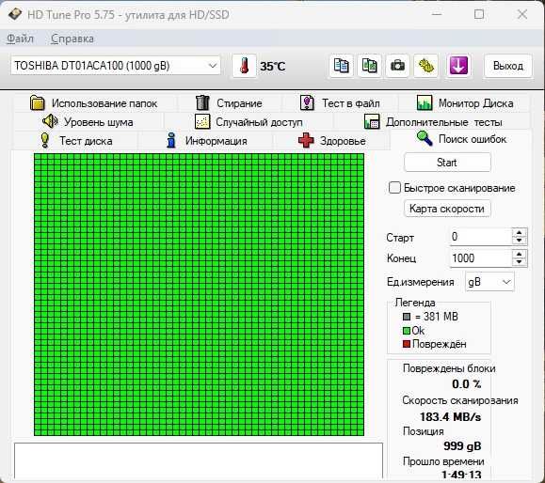Screen dimensions: 545x483
Task: Switch to the Дополнительные тесты tab
Action: [433, 122]
